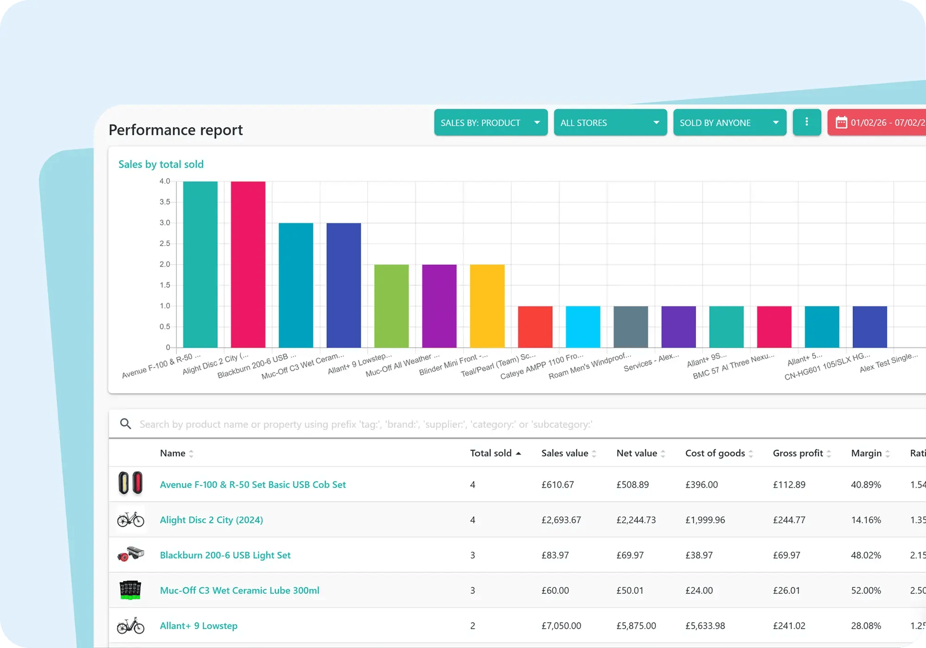Expand the ALL STORES dropdown
The width and height of the screenshot is (926, 648).
pyautogui.click(x=610, y=122)
